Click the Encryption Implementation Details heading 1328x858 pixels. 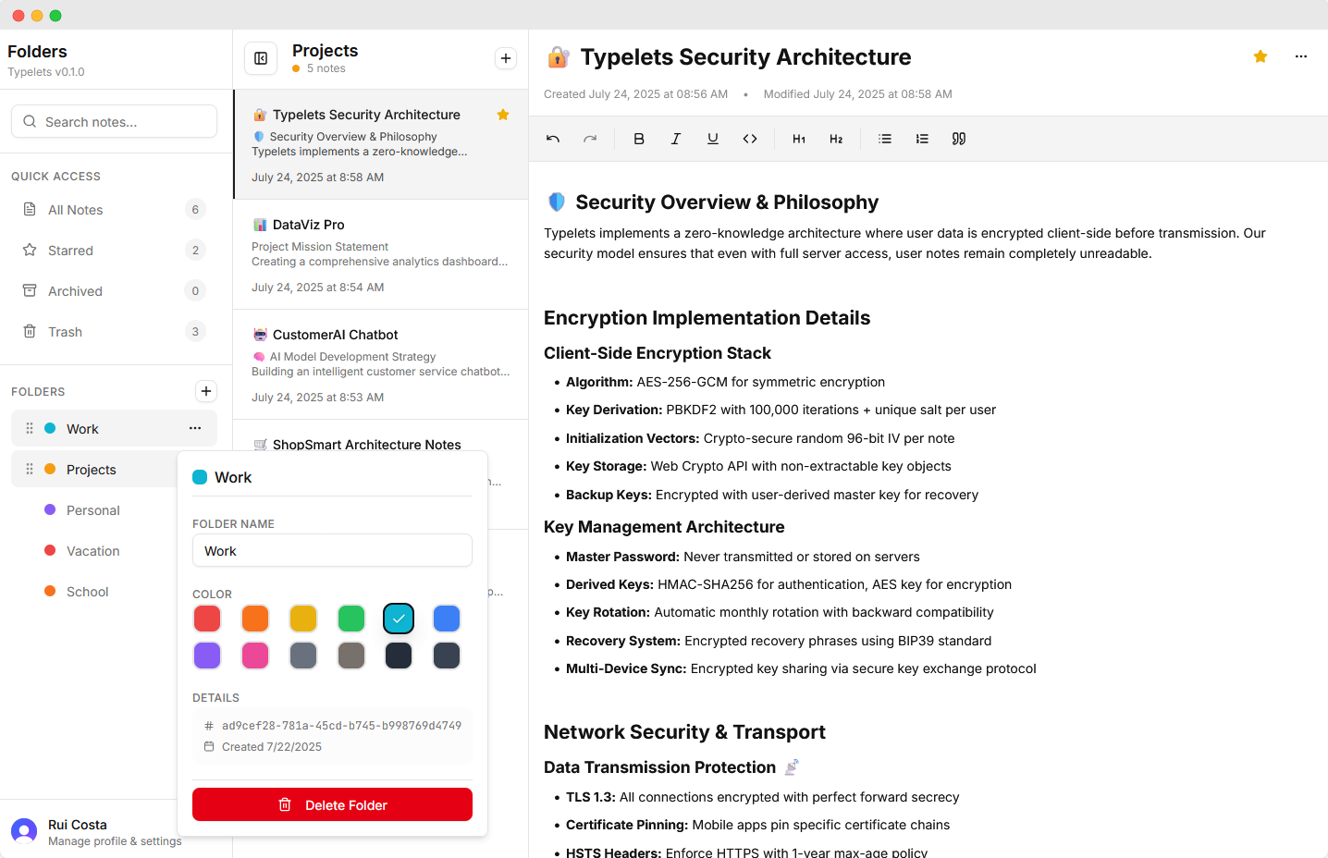(x=707, y=318)
